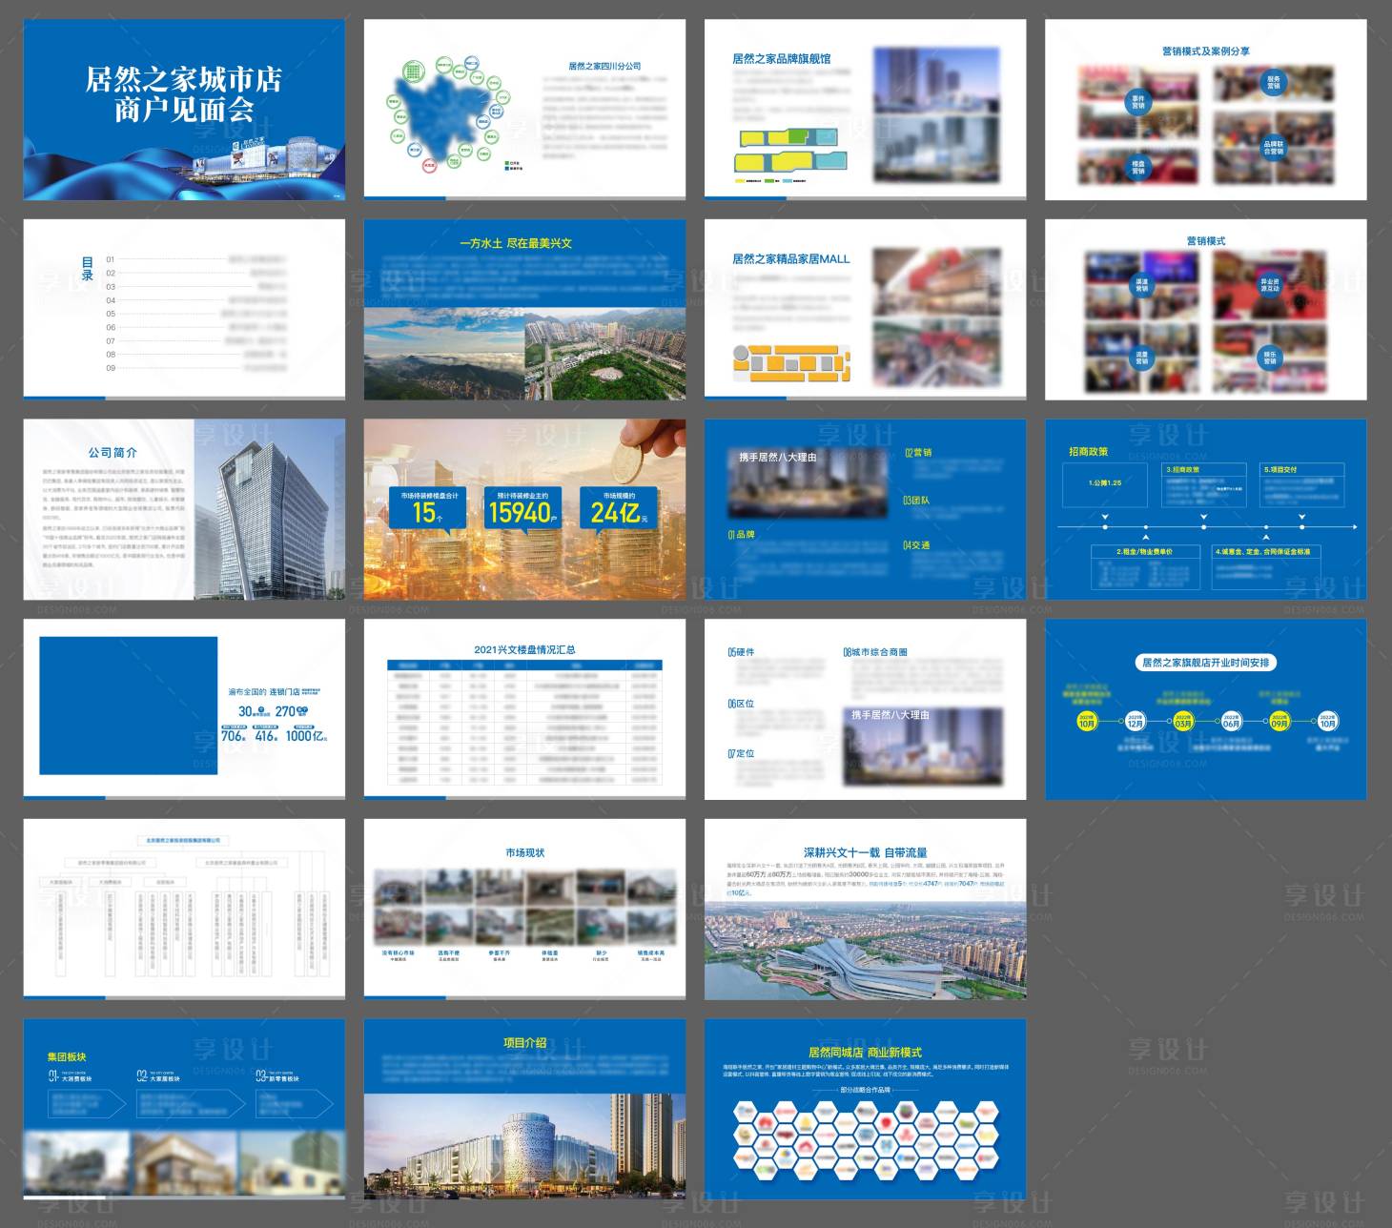The image size is (1392, 1228).
Task: Click the 09月 timeline circle
Action: point(1279,721)
